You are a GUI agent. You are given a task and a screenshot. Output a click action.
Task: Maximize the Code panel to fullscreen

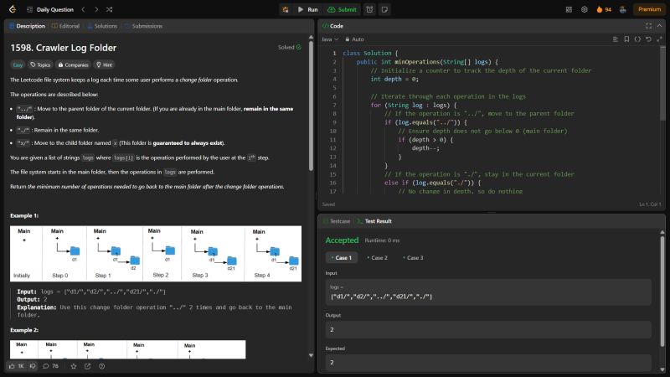point(648,25)
